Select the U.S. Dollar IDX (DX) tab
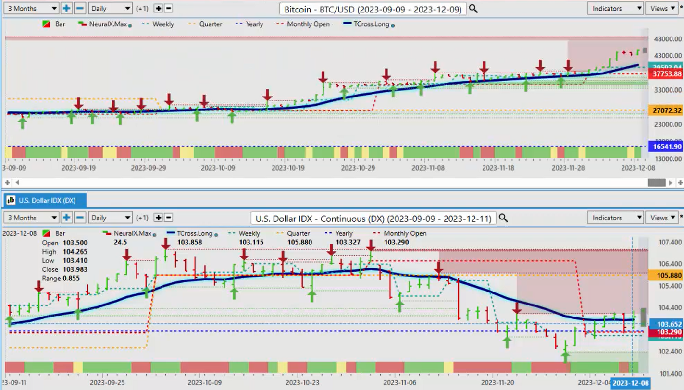The height and width of the screenshot is (390, 684). [46, 200]
